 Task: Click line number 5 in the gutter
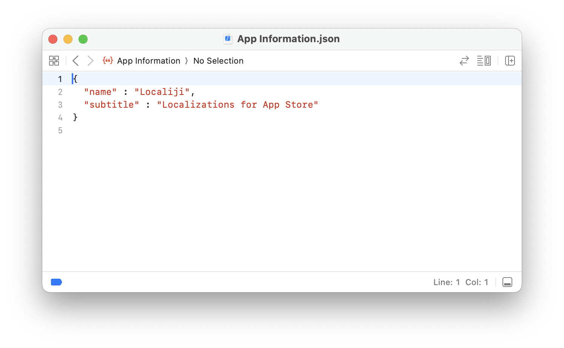[x=60, y=130]
